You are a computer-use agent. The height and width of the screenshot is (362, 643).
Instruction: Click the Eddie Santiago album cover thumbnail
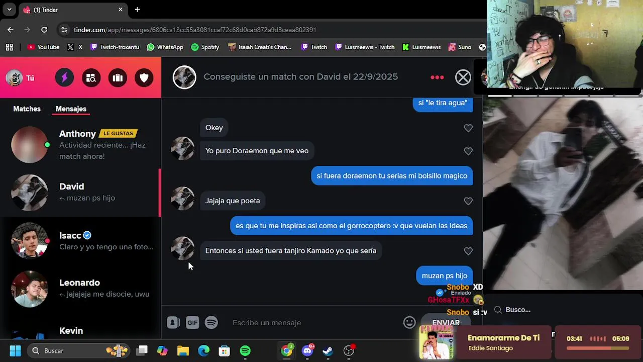tap(436, 342)
